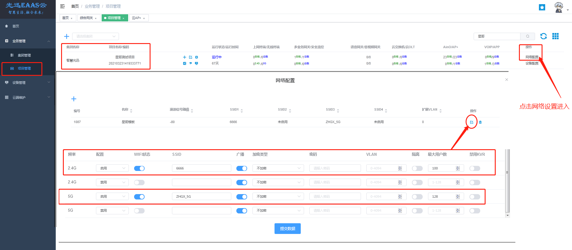This screenshot has height=250, width=572.
Task: Click the blue plus under 网络配置 title
Action: click(x=74, y=99)
